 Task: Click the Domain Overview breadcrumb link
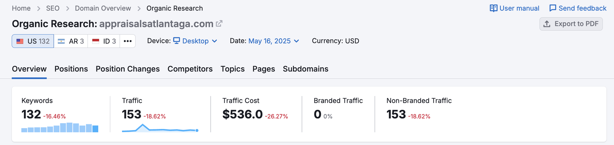pos(103,8)
